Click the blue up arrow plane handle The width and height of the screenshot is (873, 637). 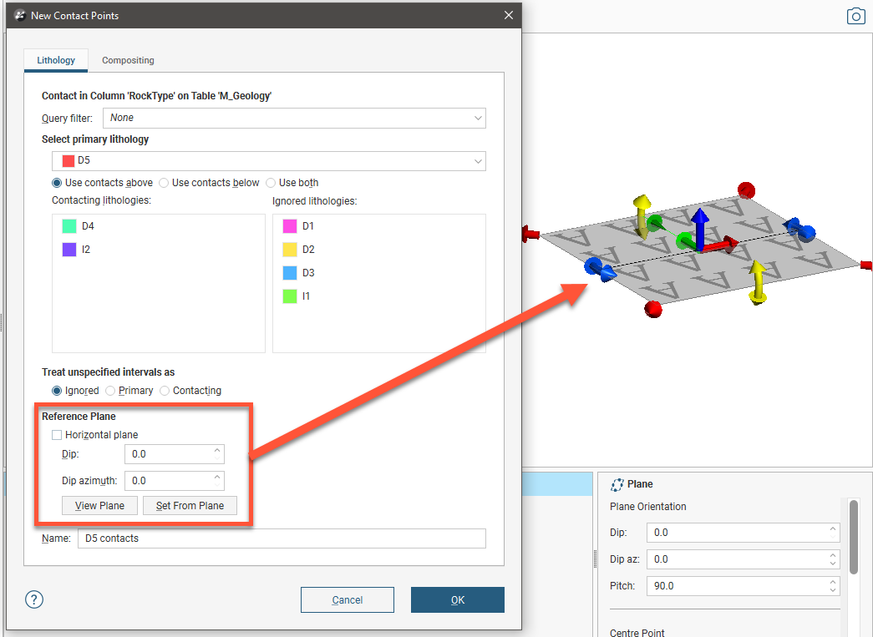pyautogui.click(x=702, y=225)
